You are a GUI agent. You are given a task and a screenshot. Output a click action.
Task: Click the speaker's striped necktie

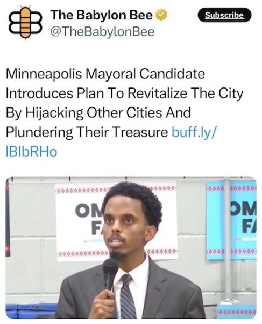click(x=127, y=296)
